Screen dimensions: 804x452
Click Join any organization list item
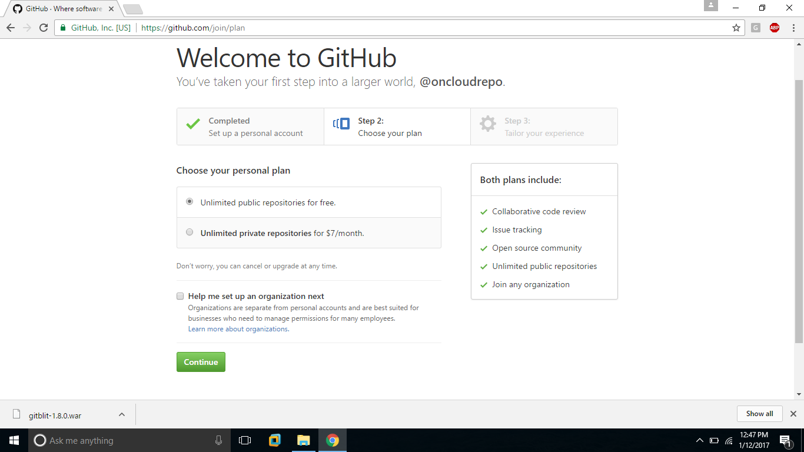pos(531,284)
